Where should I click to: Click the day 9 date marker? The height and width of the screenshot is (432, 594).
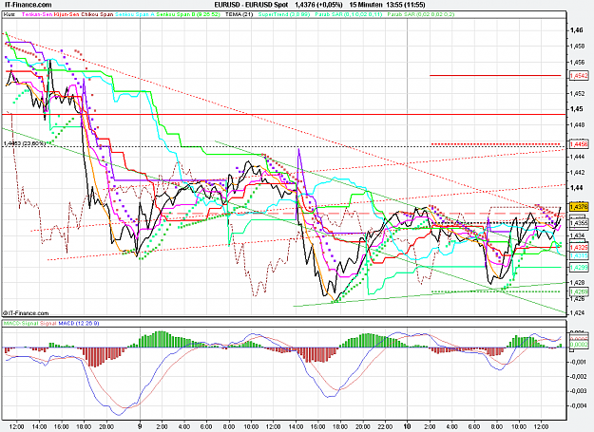point(140,426)
